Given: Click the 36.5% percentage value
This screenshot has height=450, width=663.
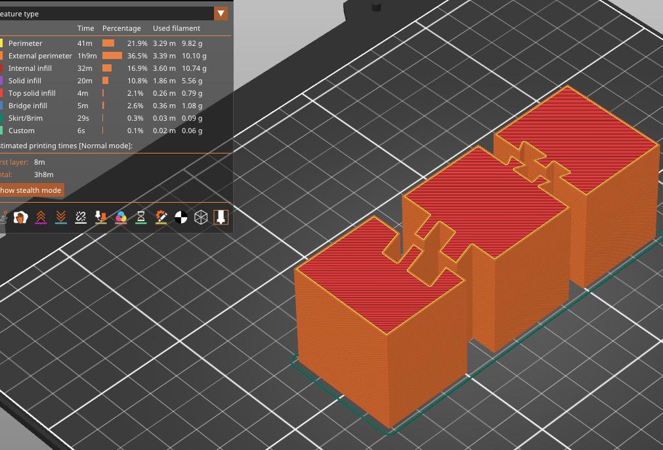Looking at the screenshot, I should [x=137, y=56].
